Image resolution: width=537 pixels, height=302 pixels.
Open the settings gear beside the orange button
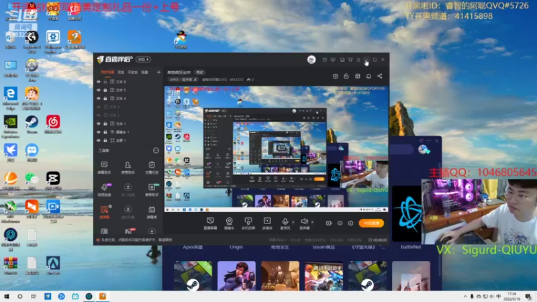click(350, 223)
